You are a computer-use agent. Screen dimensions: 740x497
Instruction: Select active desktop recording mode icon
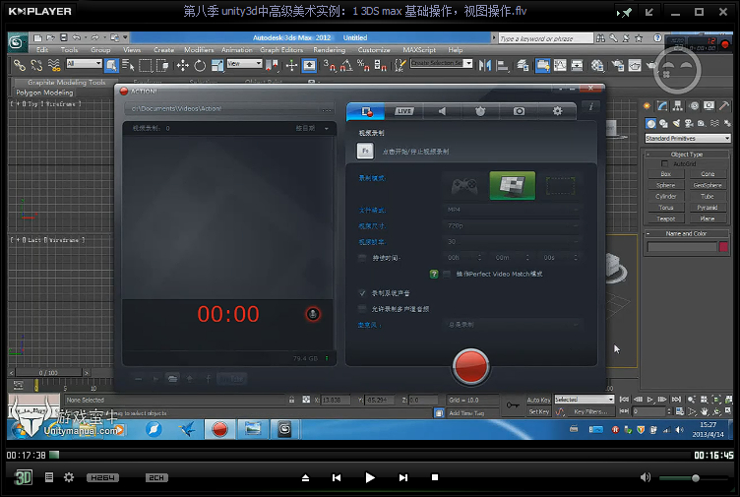(513, 185)
